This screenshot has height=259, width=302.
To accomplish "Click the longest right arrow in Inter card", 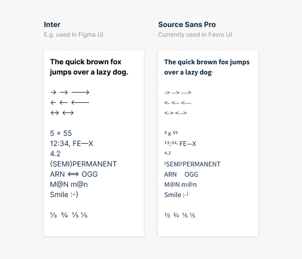I will click(80, 92).
